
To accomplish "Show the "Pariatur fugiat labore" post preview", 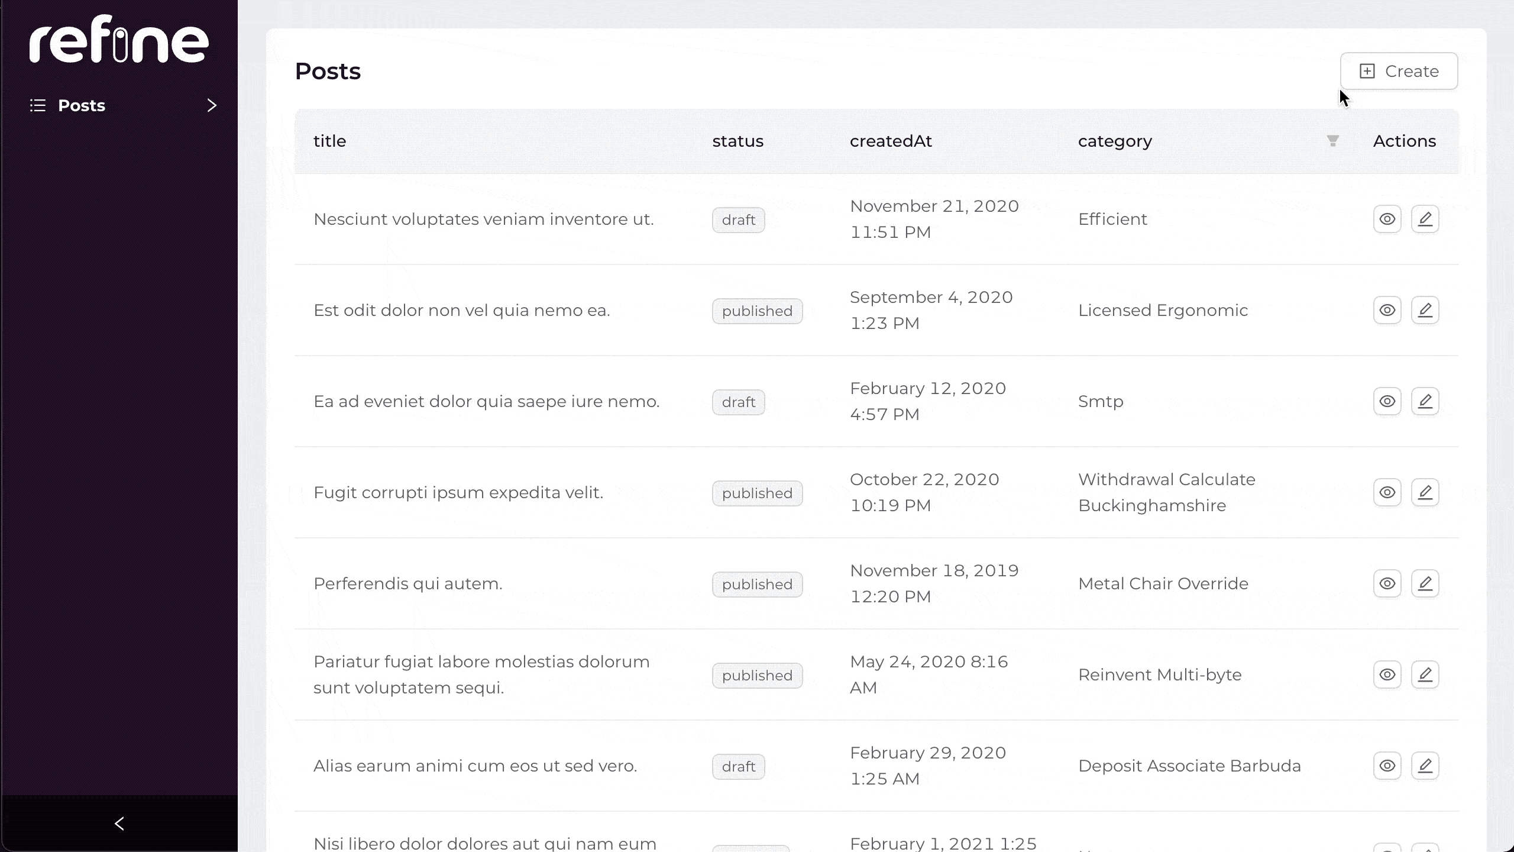I will [1387, 674].
